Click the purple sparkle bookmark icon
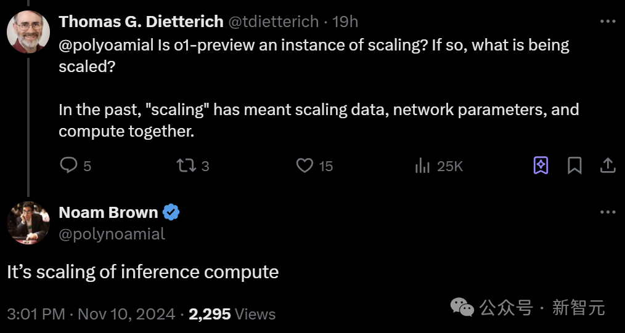The height and width of the screenshot is (333, 625). click(541, 165)
